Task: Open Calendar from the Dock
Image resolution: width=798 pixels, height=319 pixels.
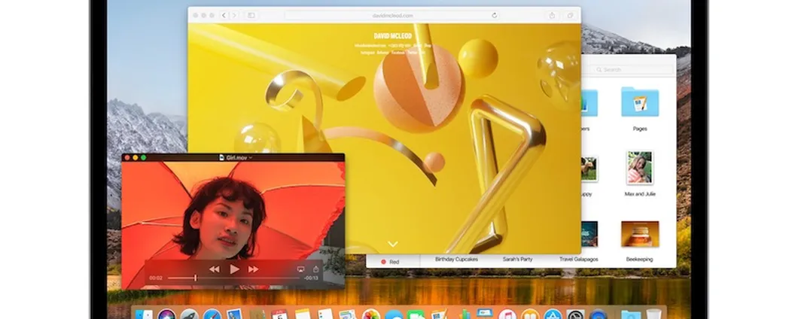Action: (x=279, y=314)
